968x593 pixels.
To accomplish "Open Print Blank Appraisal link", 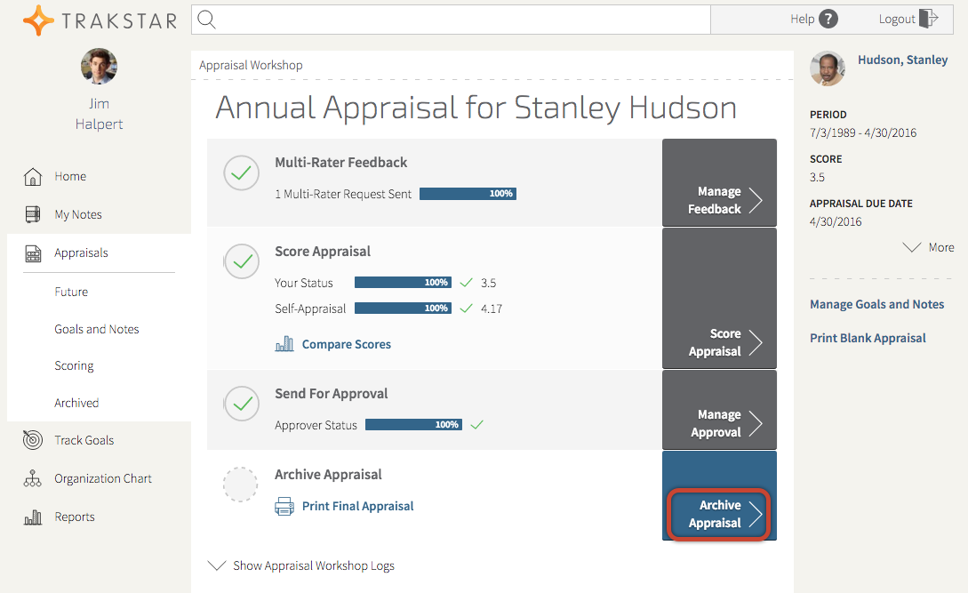I will pyautogui.click(x=868, y=338).
